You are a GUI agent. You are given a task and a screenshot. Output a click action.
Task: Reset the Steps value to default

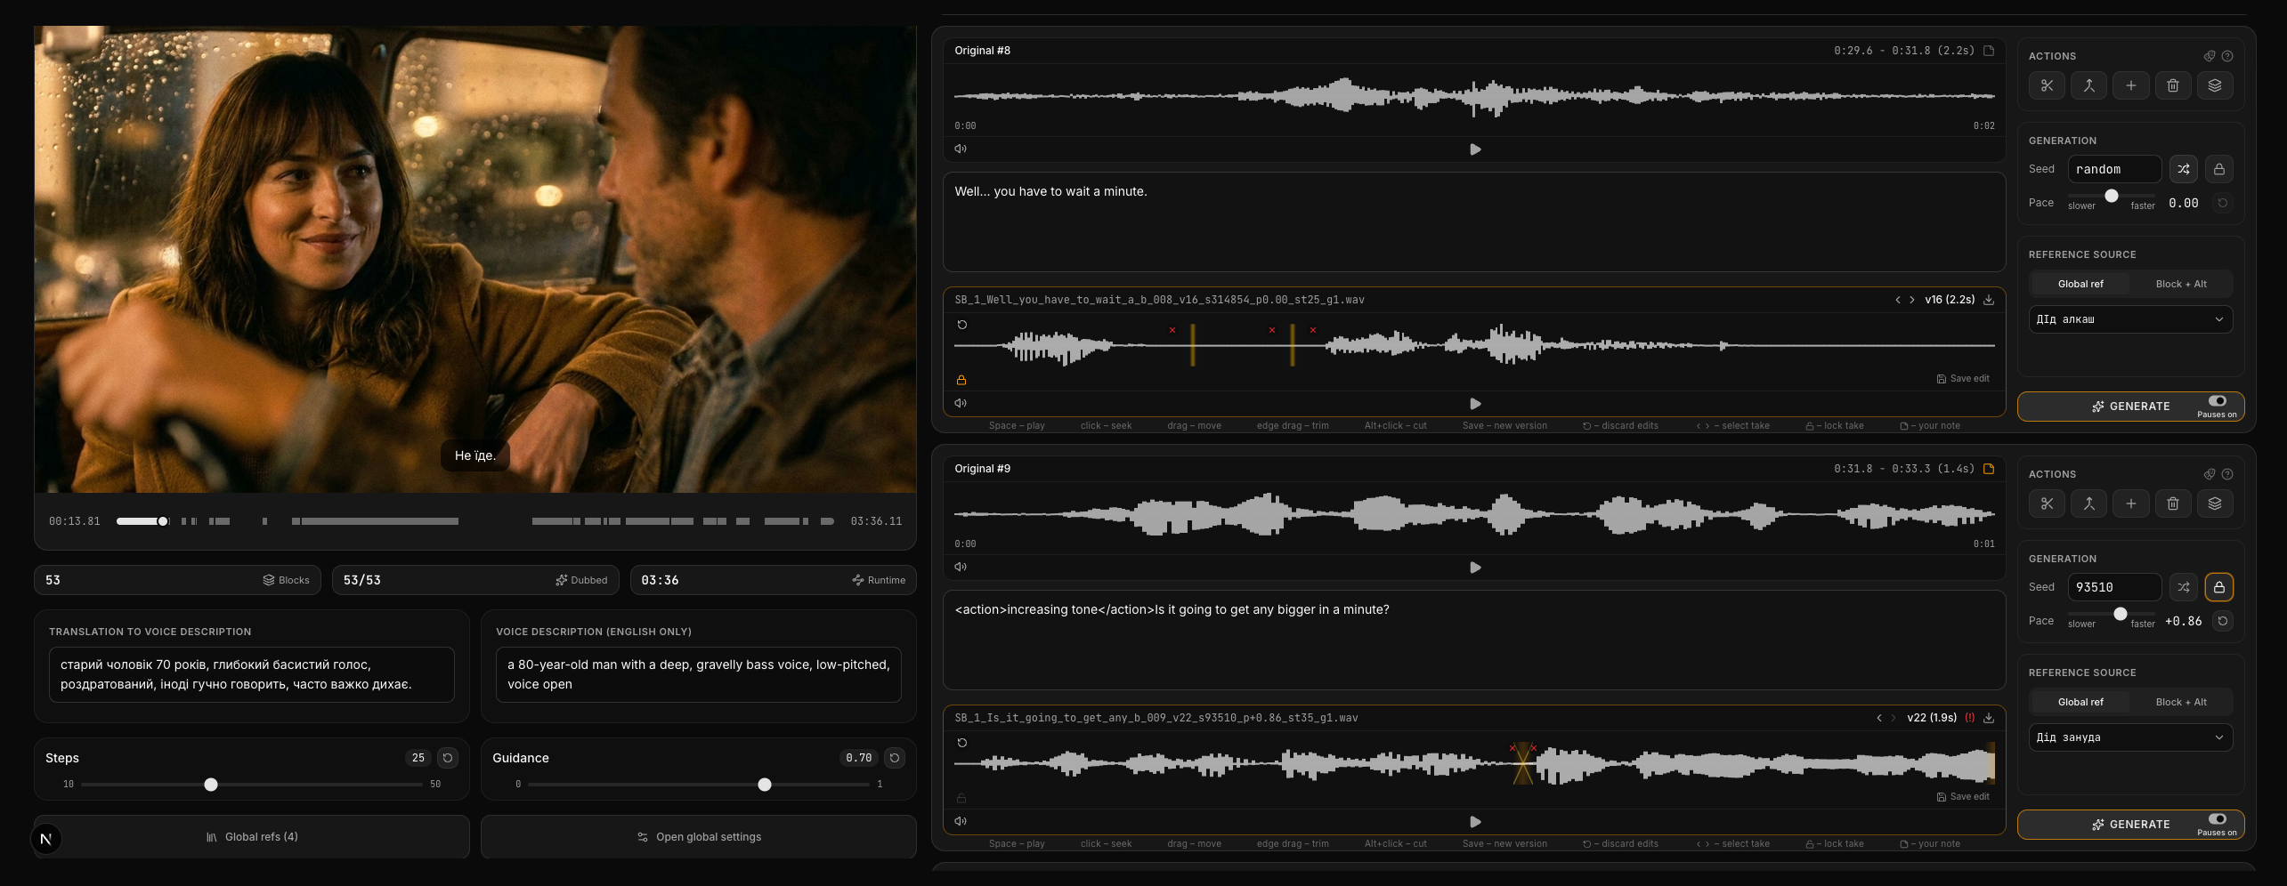(448, 758)
